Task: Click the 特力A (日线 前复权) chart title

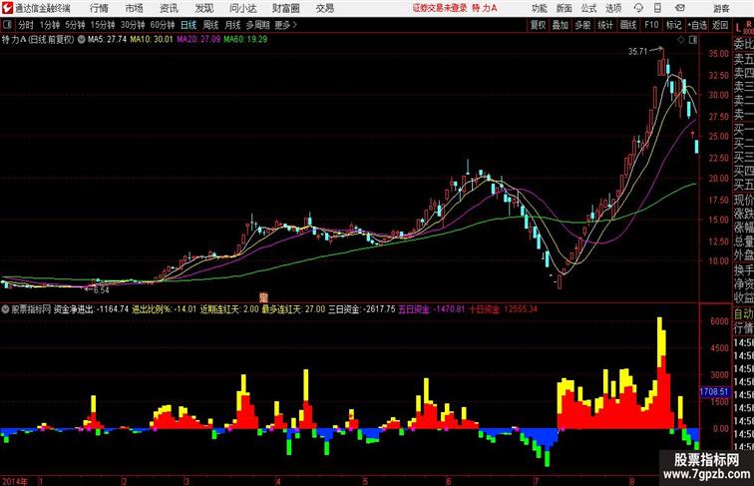Action: click(38, 40)
